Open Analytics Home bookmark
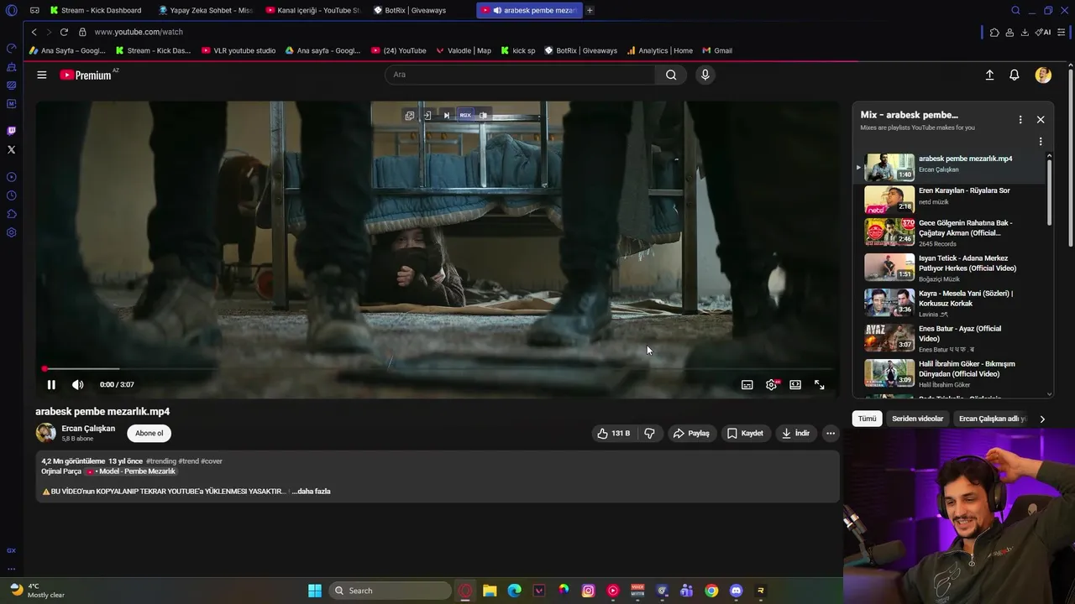Viewport: 1075px width, 604px height. (x=659, y=50)
